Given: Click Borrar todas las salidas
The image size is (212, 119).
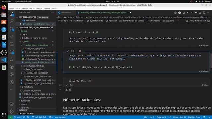Looking at the screenshot, I should tap(132, 21).
